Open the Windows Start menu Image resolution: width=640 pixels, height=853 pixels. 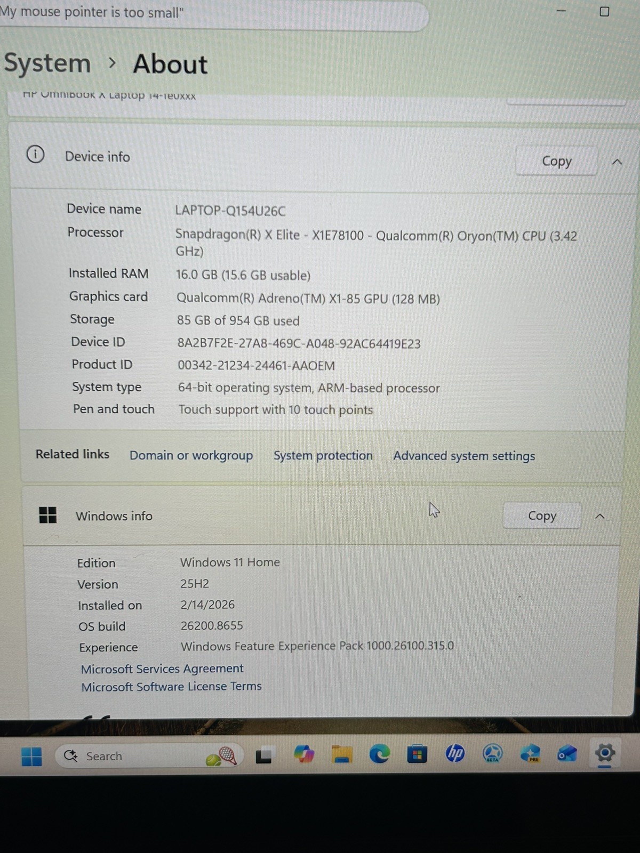point(31,756)
